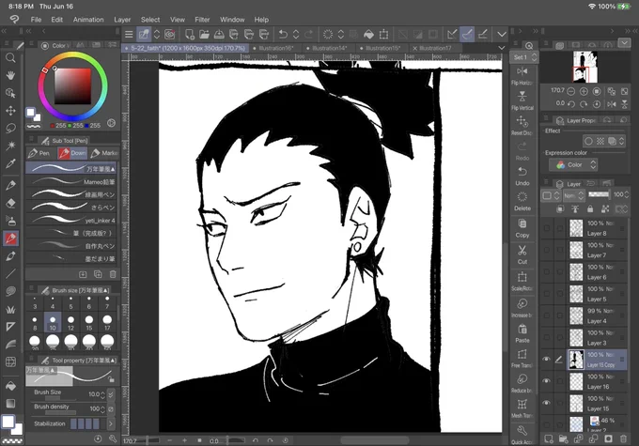Select the Fill bucket tool in left toolbar
The width and height of the screenshot is (639, 446).
tap(10, 385)
